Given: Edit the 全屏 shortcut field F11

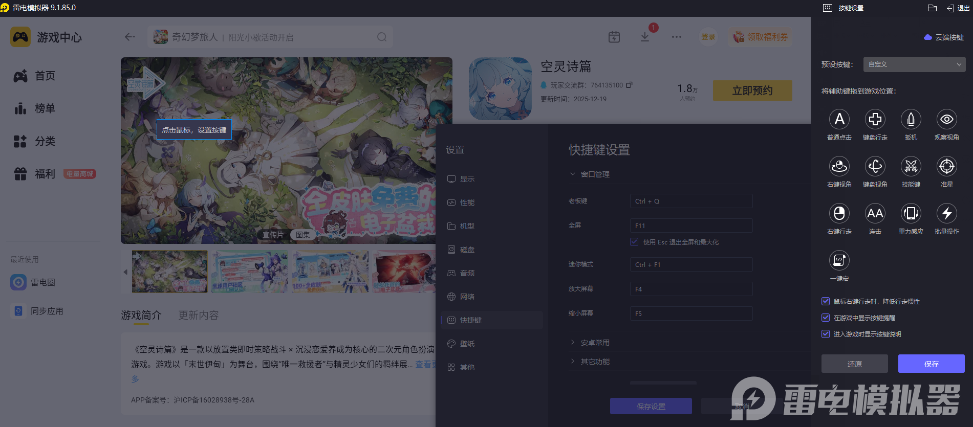Looking at the screenshot, I should [x=691, y=226].
